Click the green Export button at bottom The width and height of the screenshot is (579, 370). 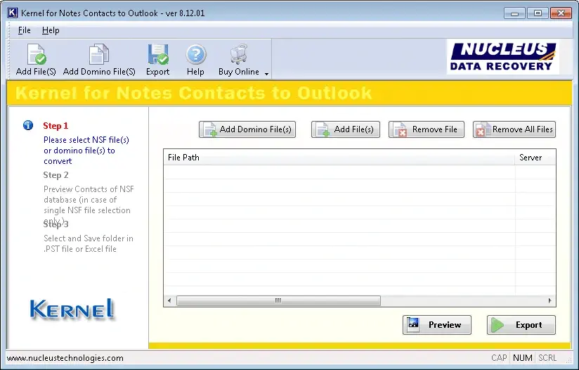click(521, 325)
